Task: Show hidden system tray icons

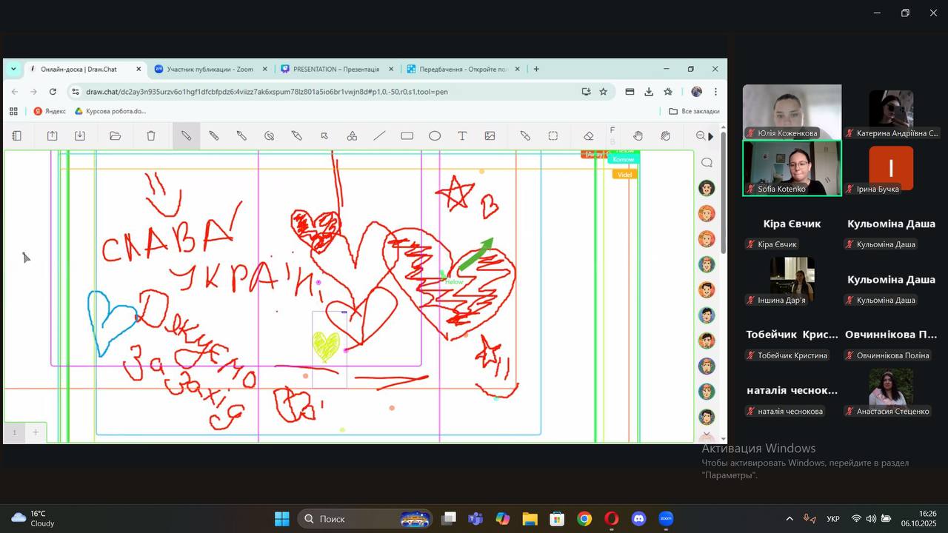Action: click(790, 519)
